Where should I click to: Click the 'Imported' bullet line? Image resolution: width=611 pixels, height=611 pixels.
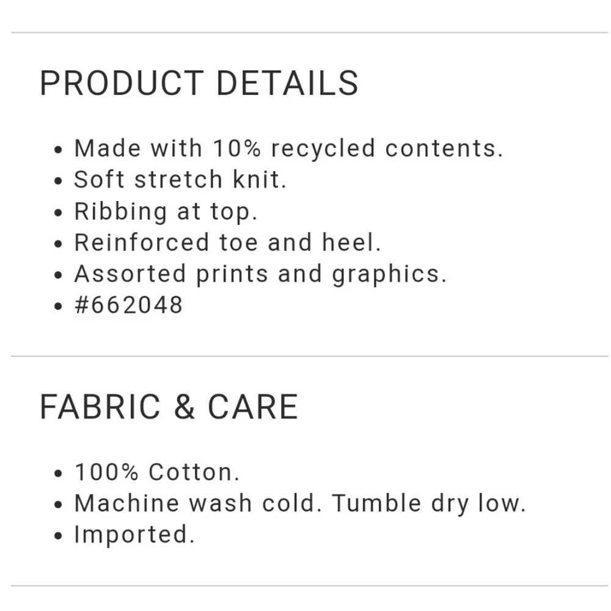pos(134,535)
